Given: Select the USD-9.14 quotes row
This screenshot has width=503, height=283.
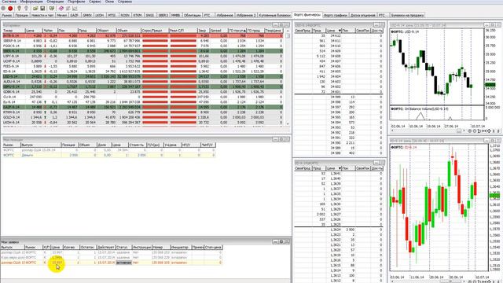Looking at the screenshot, I should point(143,77).
